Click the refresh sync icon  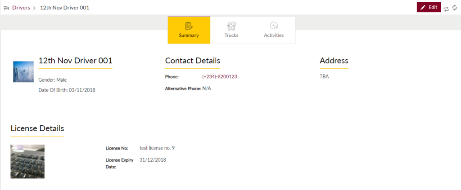pyautogui.click(x=455, y=9)
